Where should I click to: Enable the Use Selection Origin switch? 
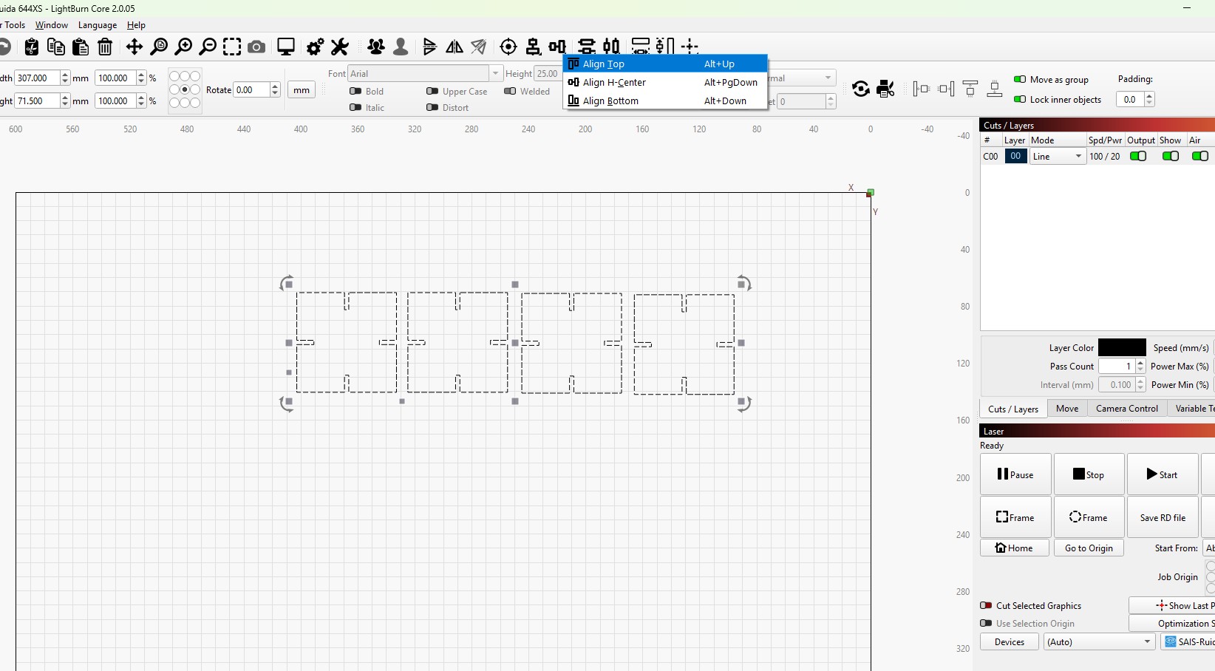coord(986,623)
